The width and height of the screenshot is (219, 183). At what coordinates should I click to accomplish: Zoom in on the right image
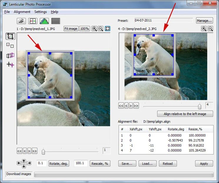coord(204,29)
